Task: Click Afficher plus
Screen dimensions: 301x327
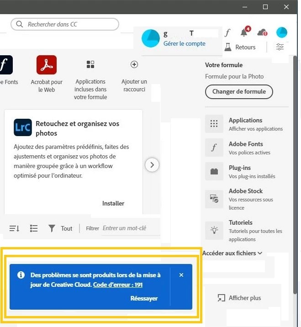Action: point(239,298)
